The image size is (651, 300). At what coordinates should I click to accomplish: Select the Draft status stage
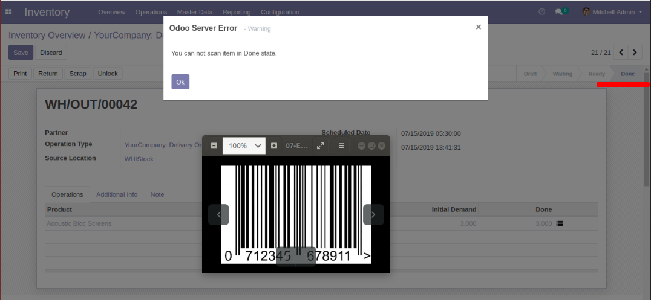point(530,74)
